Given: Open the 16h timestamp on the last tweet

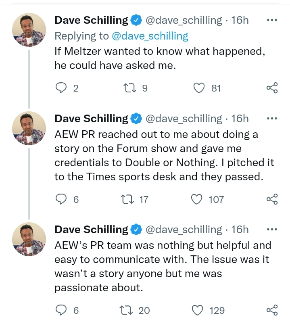Looking at the screenshot, I should point(240,230).
